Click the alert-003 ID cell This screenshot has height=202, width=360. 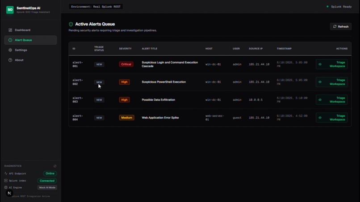coord(78,100)
